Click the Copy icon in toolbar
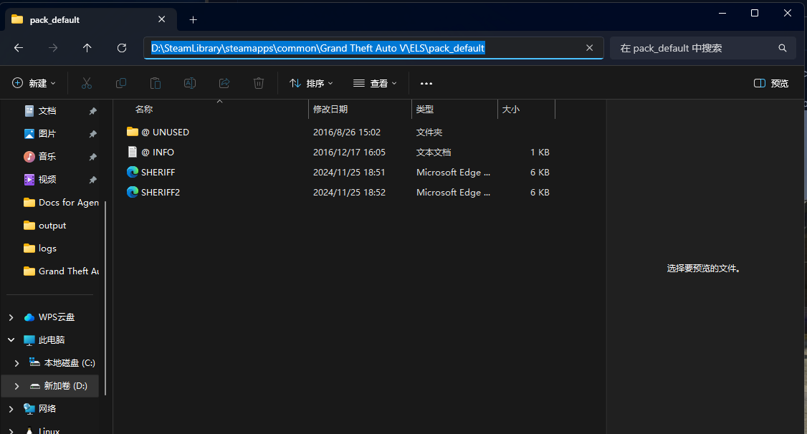The image size is (807, 434). click(x=121, y=83)
